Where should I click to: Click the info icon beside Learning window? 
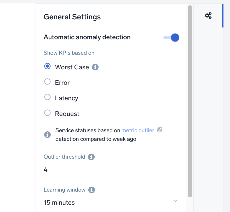[x=91, y=190]
